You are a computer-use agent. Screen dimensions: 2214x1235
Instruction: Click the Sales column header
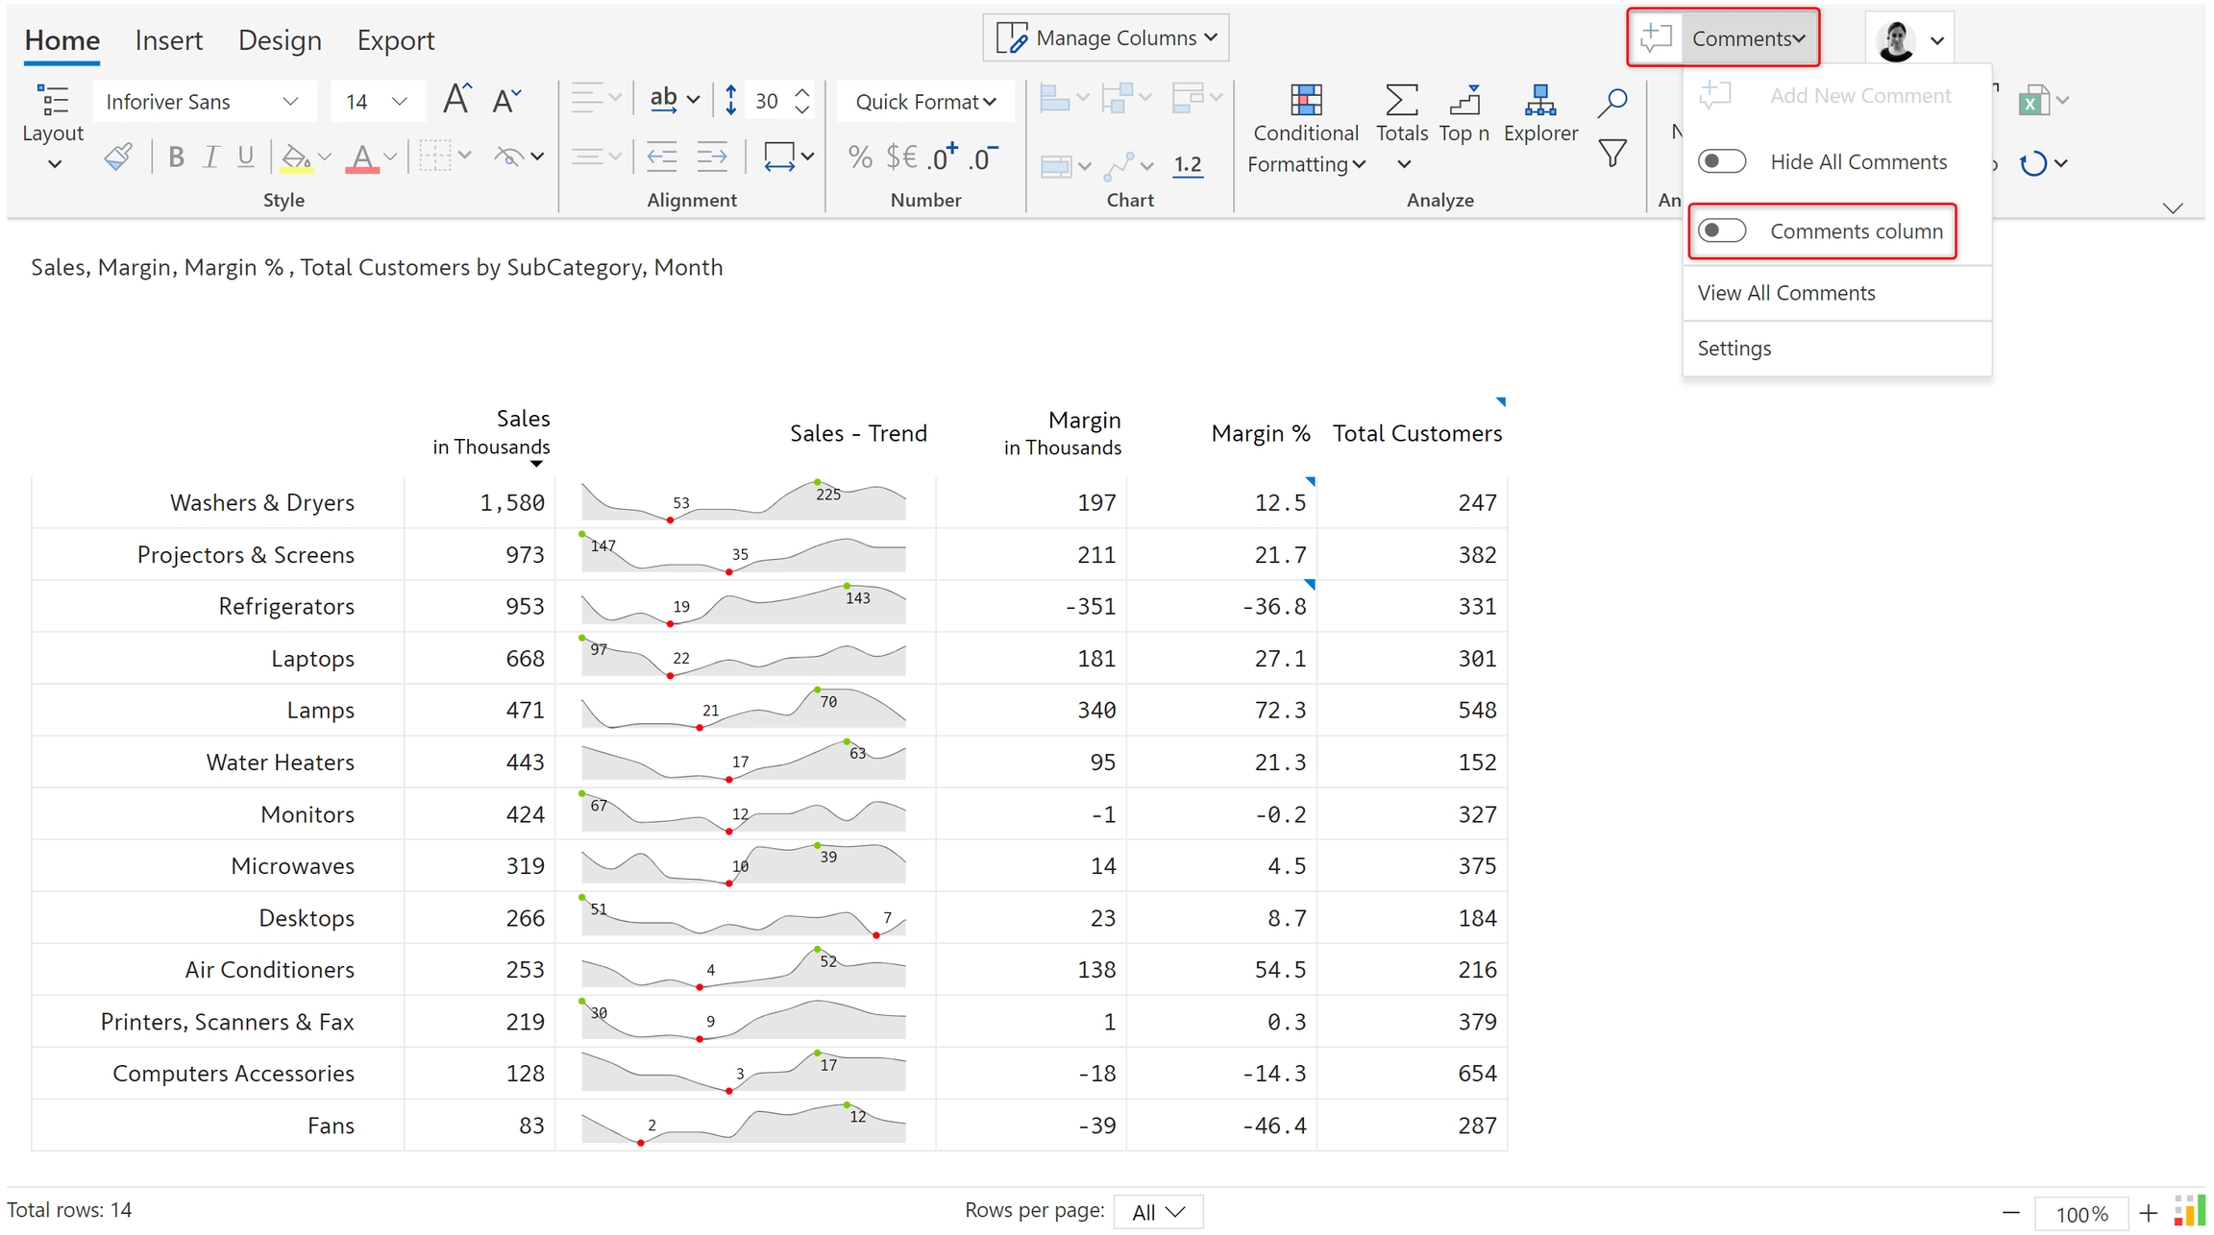click(x=522, y=419)
